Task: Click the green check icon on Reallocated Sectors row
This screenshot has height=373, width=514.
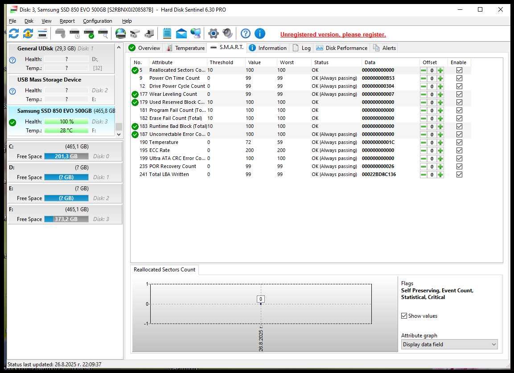Action: pyautogui.click(x=135, y=70)
